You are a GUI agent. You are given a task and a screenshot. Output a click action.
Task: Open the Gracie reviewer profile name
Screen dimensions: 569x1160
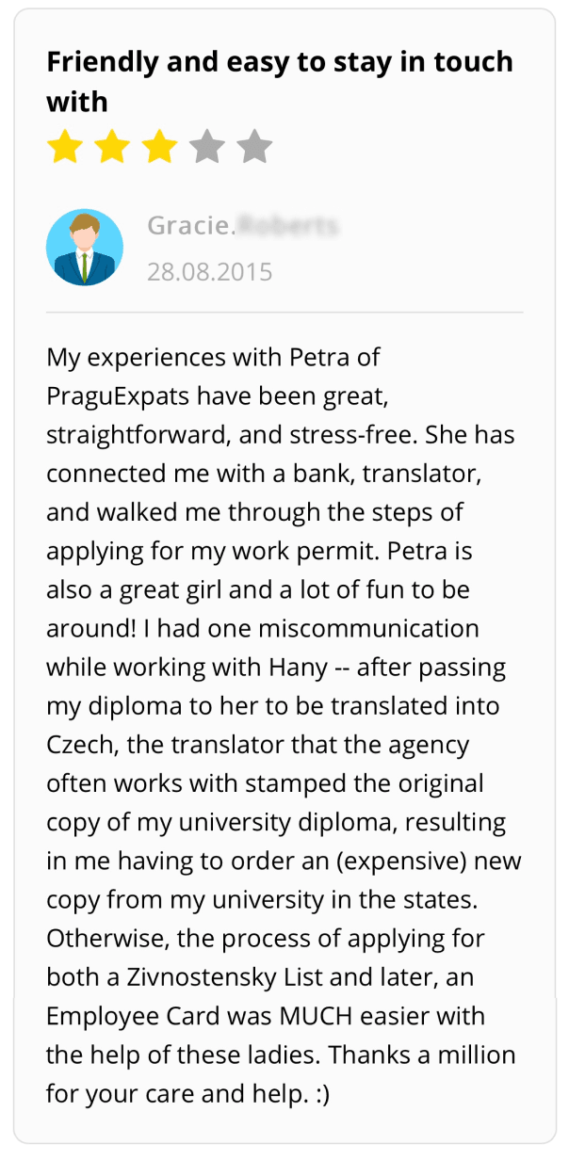coord(190,226)
